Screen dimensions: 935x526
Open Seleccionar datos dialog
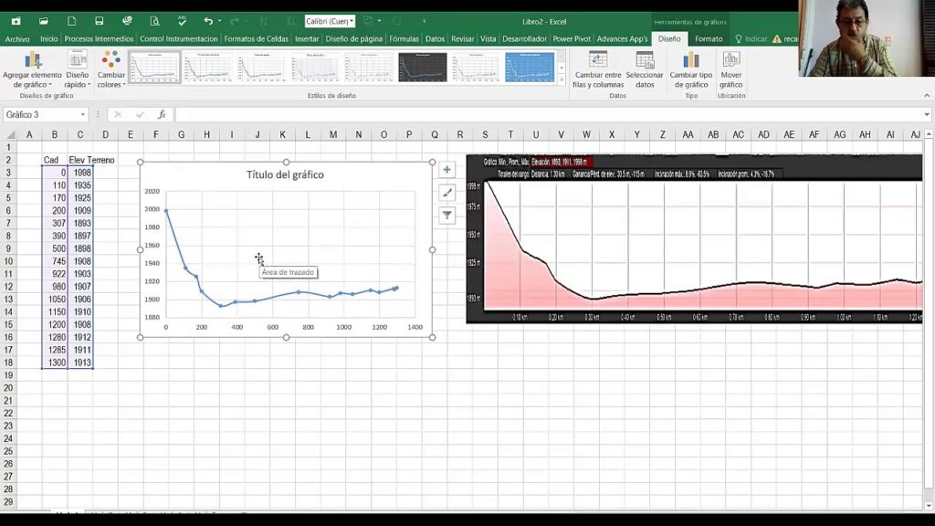pos(644,69)
